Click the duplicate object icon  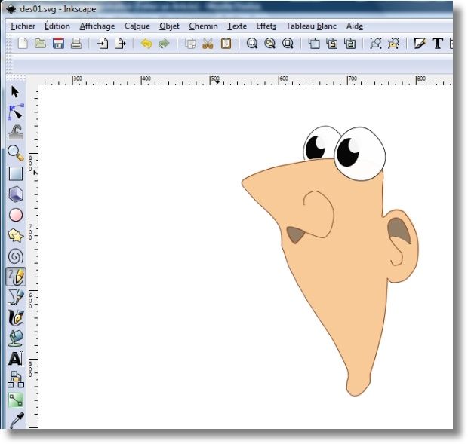point(314,44)
